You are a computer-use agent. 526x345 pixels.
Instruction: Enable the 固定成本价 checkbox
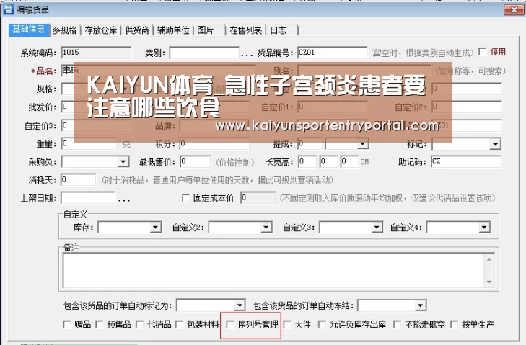(185, 198)
